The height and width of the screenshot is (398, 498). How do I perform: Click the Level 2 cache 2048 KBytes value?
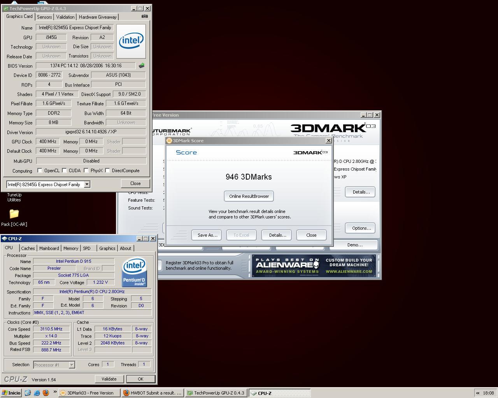tap(112, 343)
